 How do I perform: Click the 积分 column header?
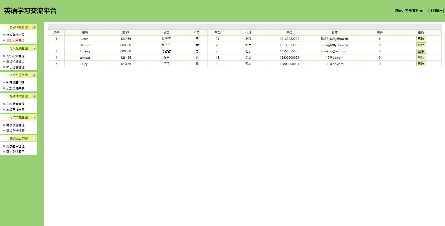point(380,33)
